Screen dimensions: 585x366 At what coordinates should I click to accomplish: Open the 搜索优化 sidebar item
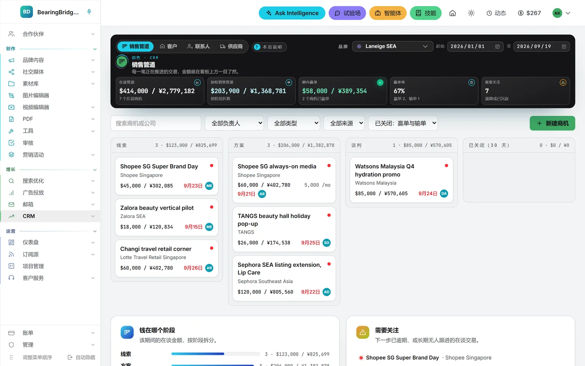pos(51,181)
